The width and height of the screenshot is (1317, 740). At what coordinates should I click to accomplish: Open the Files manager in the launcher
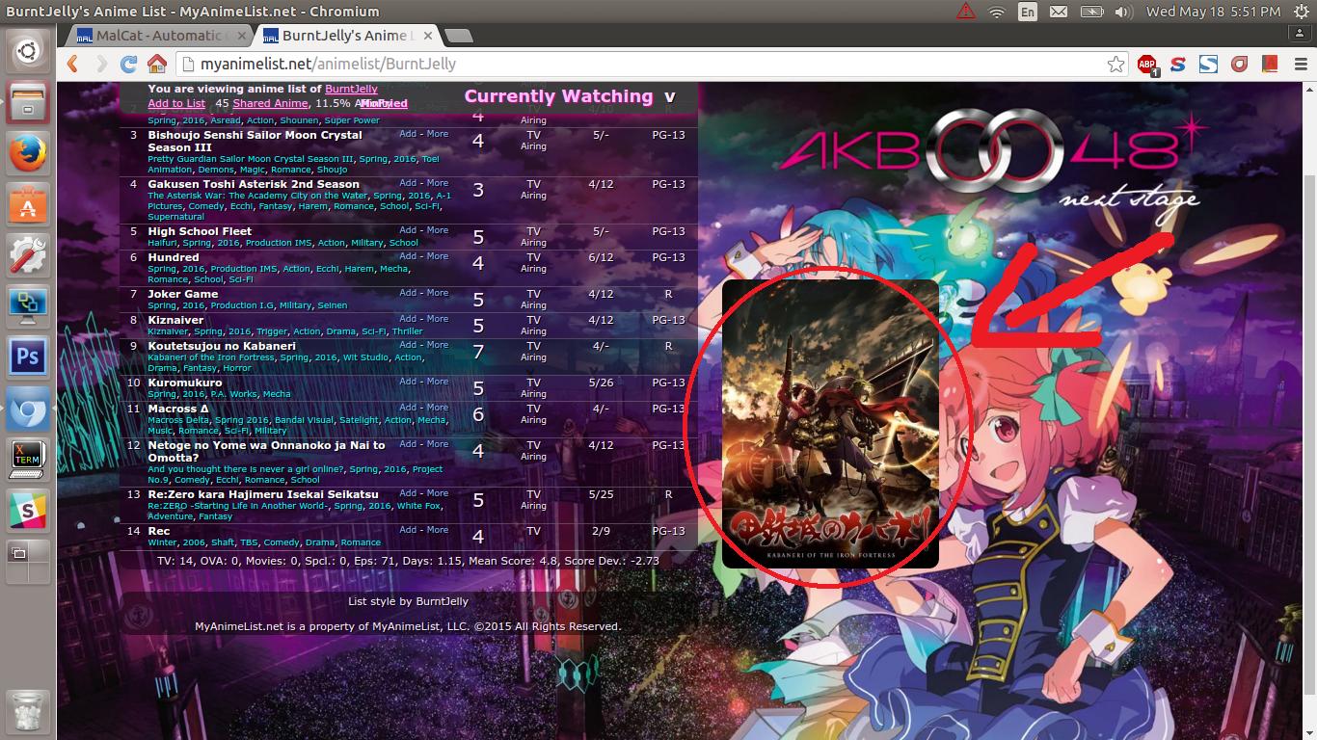[x=28, y=101]
